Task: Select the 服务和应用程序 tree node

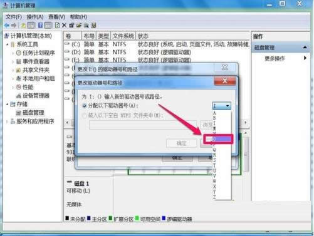Action: click(x=35, y=121)
